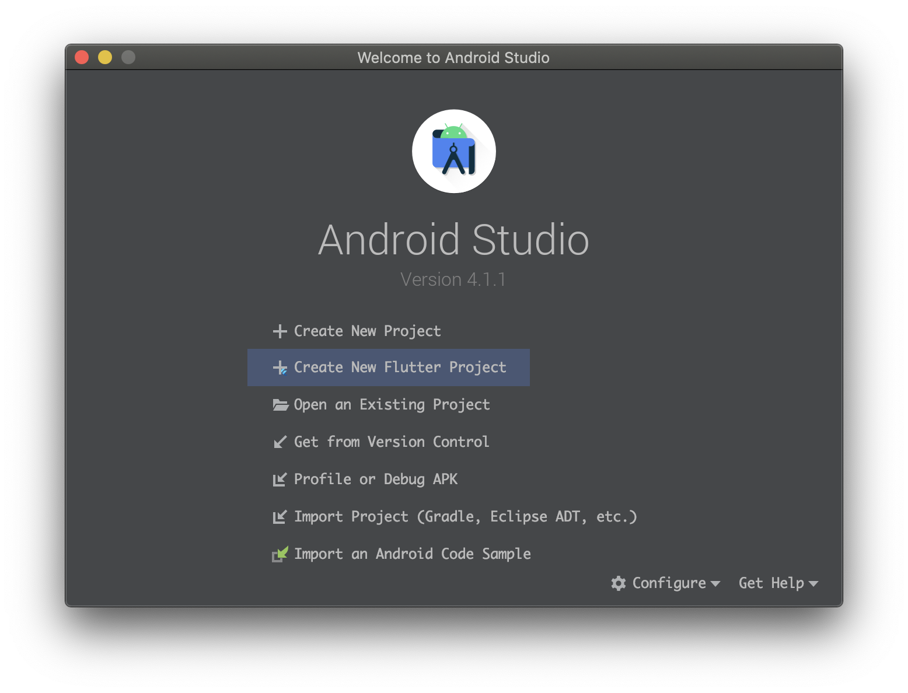908x693 pixels.
Task: Click the Get Help dropdown arrow
Action: click(x=813, y=584)
